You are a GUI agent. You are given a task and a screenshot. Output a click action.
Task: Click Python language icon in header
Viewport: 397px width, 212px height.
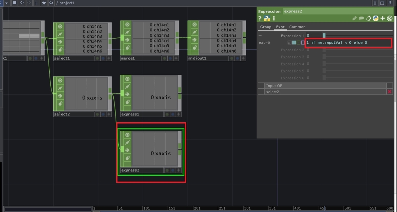375,19
